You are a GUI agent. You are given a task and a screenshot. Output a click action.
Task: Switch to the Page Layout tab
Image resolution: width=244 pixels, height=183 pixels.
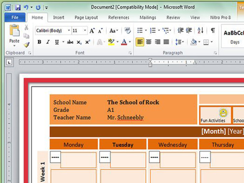pos(86,17)
